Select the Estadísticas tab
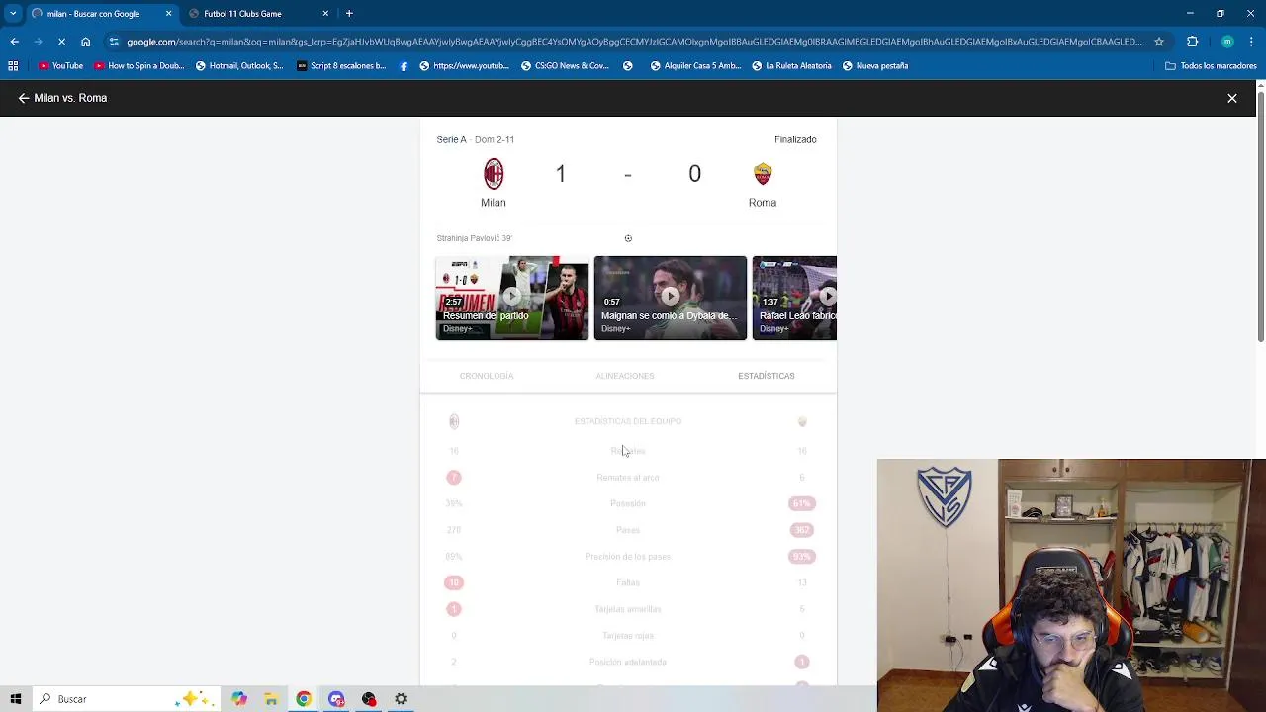1266x712 pixels. 767,376
